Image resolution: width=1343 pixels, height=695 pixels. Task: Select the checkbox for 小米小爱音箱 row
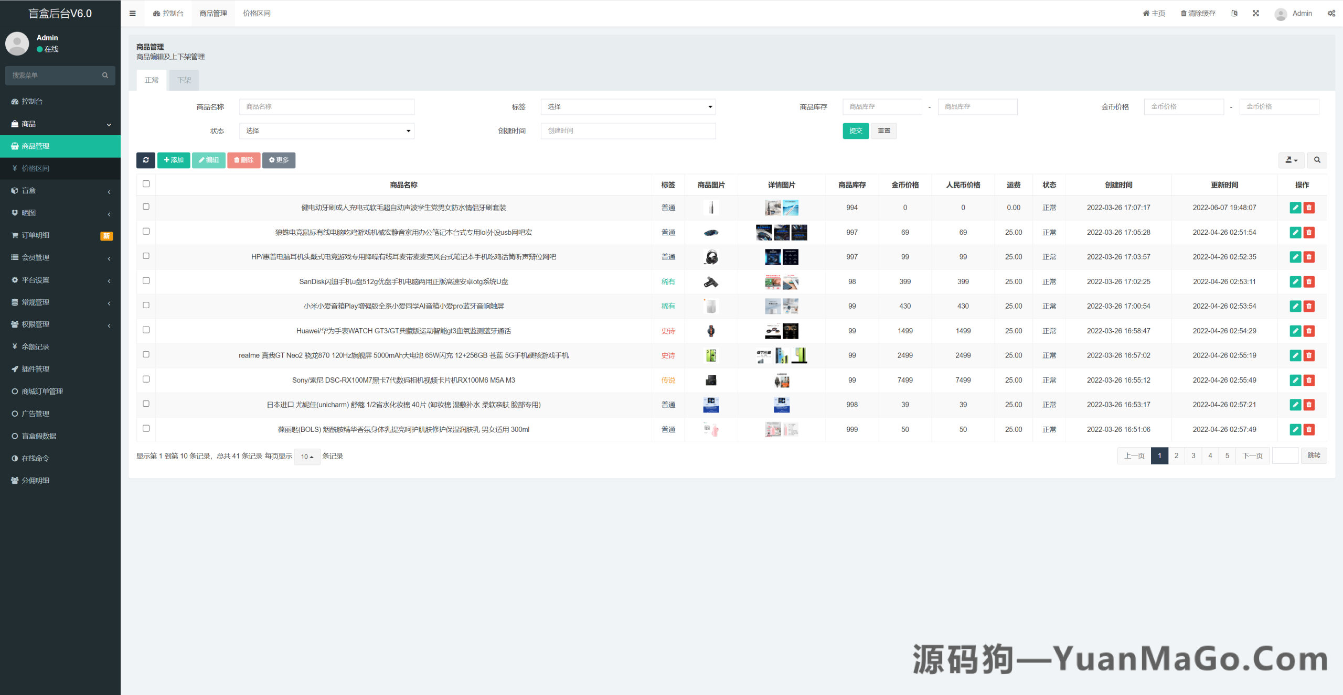pyautogui.click(x=146, y=305)
